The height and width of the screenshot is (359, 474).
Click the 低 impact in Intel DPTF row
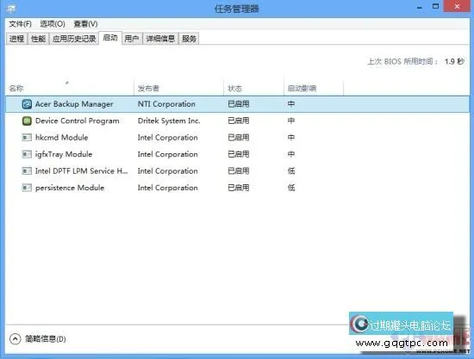(291, 171)
